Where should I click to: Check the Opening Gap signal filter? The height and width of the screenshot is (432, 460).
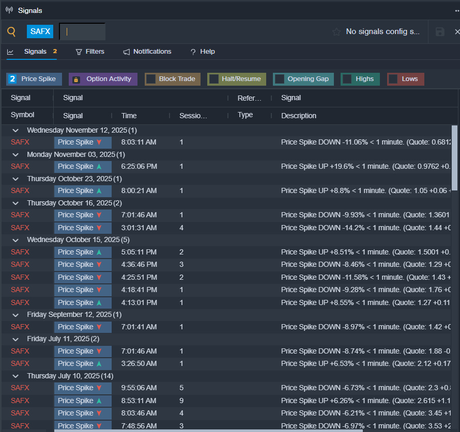pyautogui.click(x=280, y=79)
